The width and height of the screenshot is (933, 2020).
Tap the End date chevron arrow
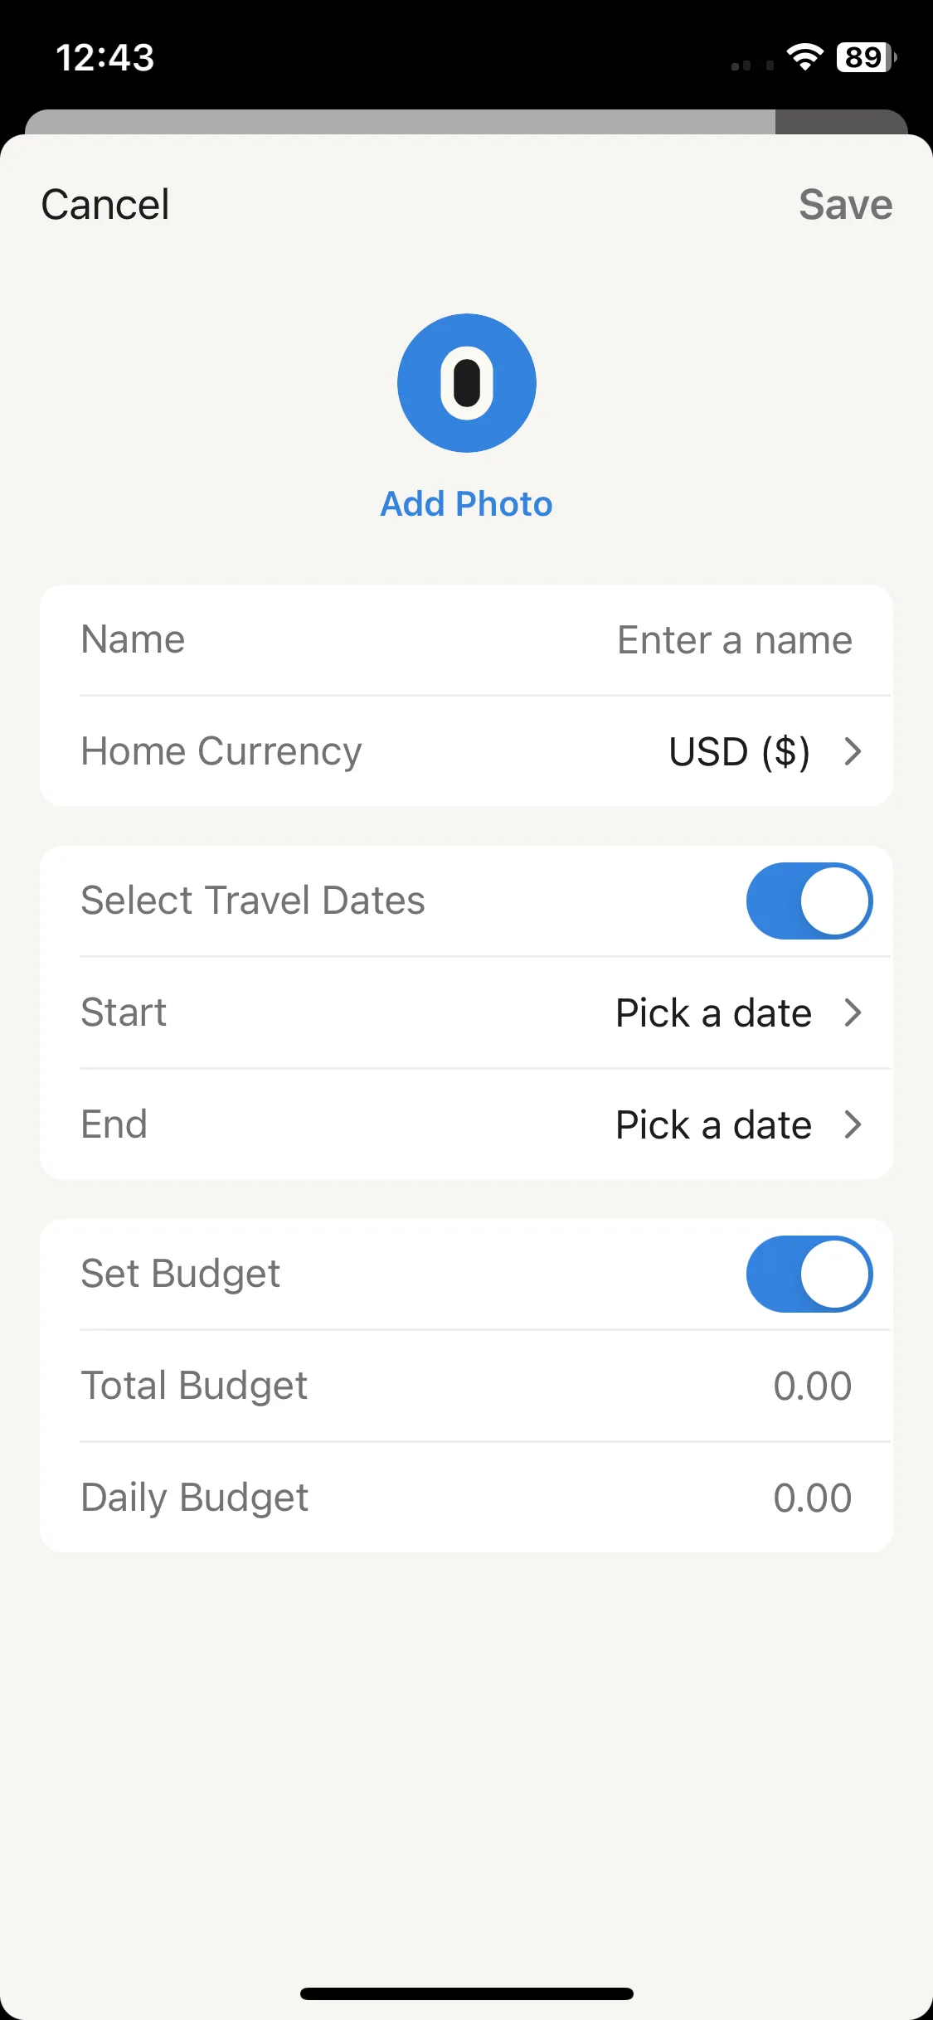(853, 1124)
